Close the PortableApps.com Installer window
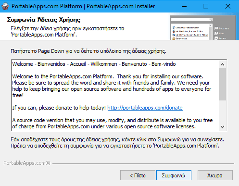Screen dimensions: 239x186 click(x=228, y=6)
